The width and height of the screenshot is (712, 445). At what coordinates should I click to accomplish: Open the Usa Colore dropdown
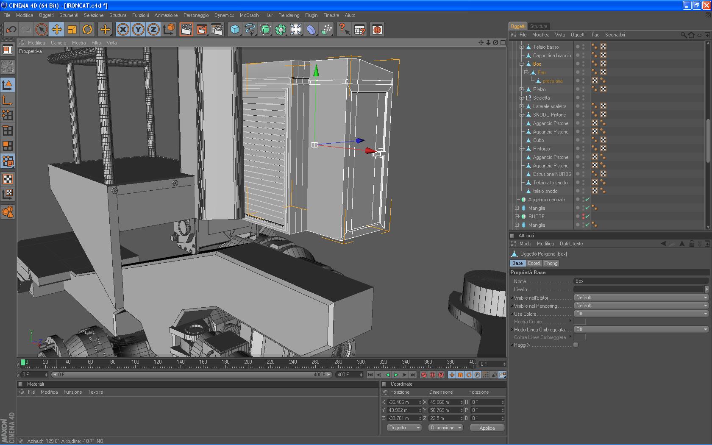click(641, 314)
